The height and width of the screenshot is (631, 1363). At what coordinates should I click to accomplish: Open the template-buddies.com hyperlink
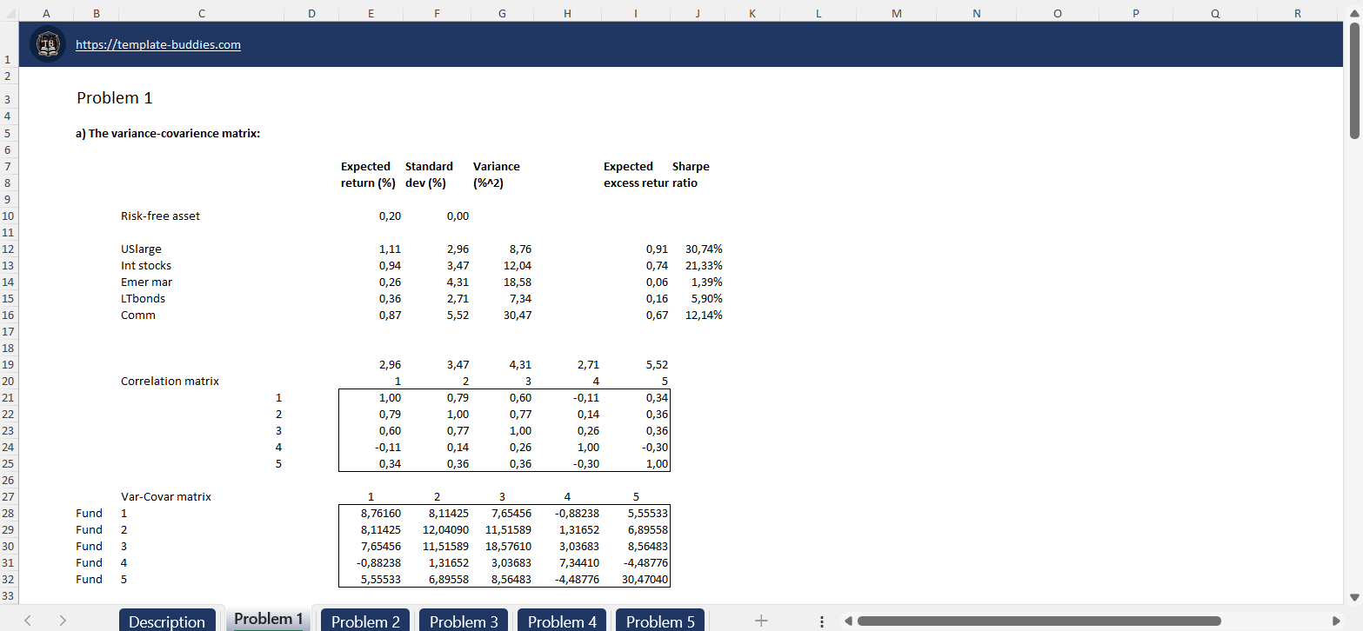tap(158, 44)
